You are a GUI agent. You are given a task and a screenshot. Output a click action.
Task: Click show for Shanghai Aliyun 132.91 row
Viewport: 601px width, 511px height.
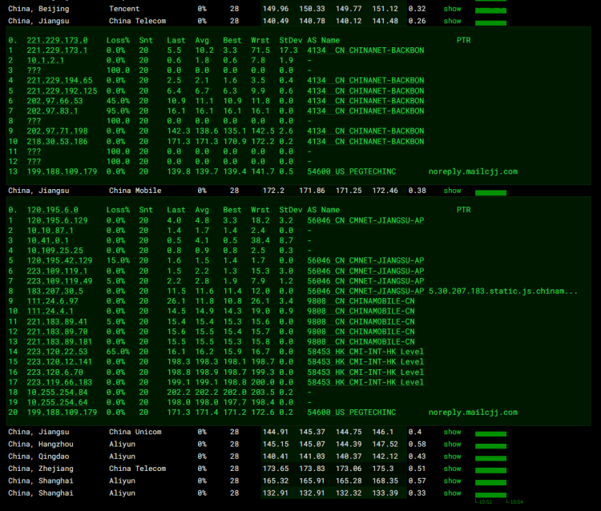[453, 493]
